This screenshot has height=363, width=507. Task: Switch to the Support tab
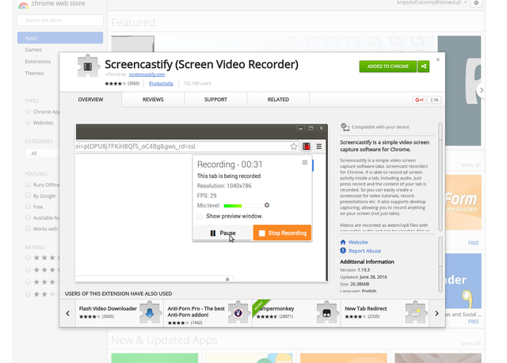point(215,100)
